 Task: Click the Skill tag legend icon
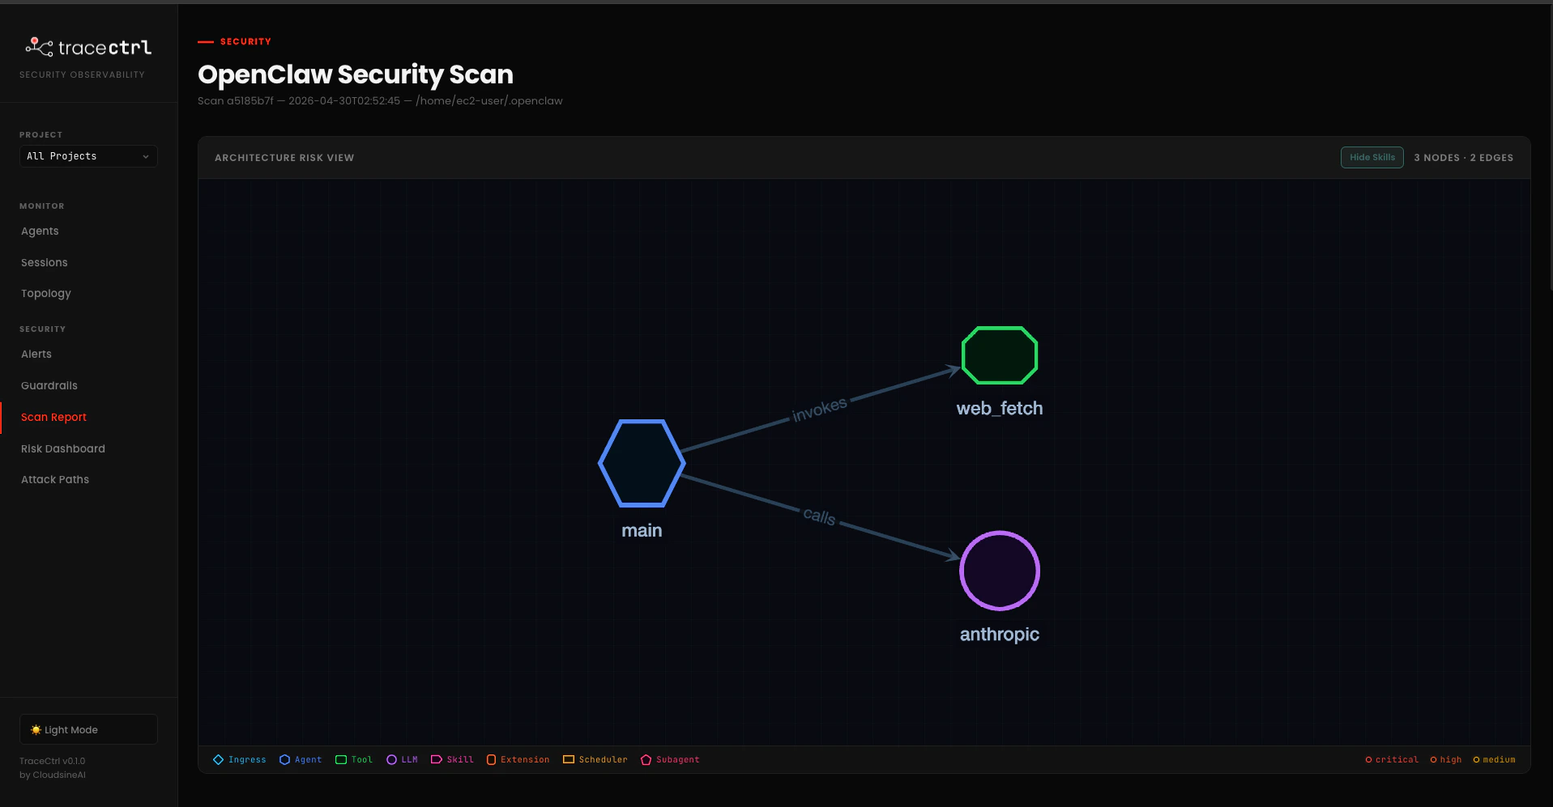436,759
